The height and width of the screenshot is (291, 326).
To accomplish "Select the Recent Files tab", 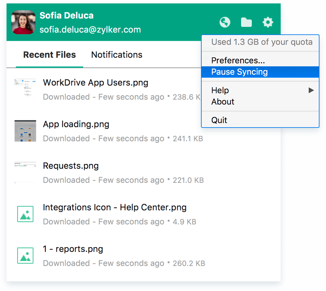I will pos(50,55).
